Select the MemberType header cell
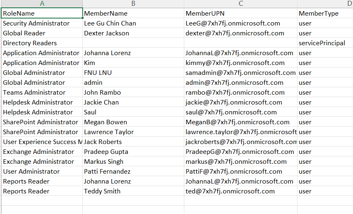 pyautogui.click(x=325, y=13)
